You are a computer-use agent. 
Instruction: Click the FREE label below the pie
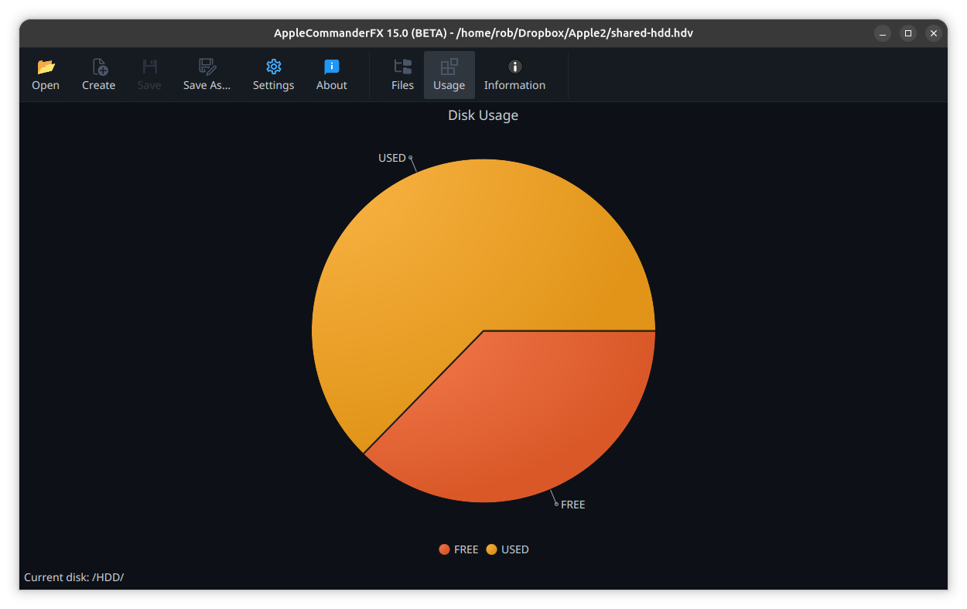pos(573,505)
